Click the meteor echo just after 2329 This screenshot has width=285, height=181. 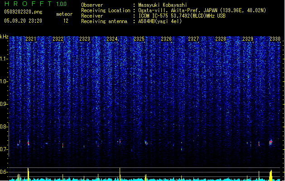click(x=259, y=144)
